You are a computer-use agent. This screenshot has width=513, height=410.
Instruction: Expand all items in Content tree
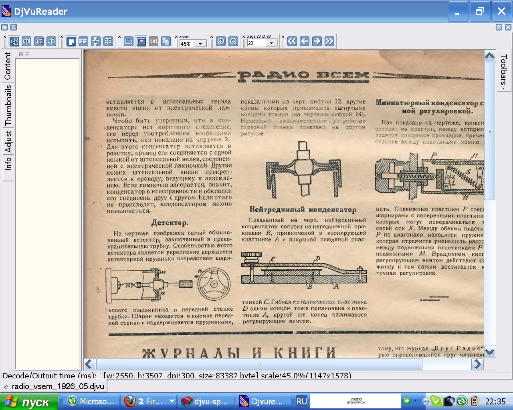(21, 54)
